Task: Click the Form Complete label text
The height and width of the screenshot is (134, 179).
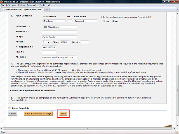Action: coord(21,108)
